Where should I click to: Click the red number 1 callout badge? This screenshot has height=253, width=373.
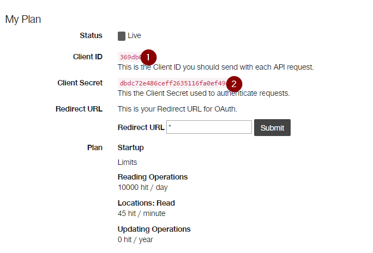[148, 57]
